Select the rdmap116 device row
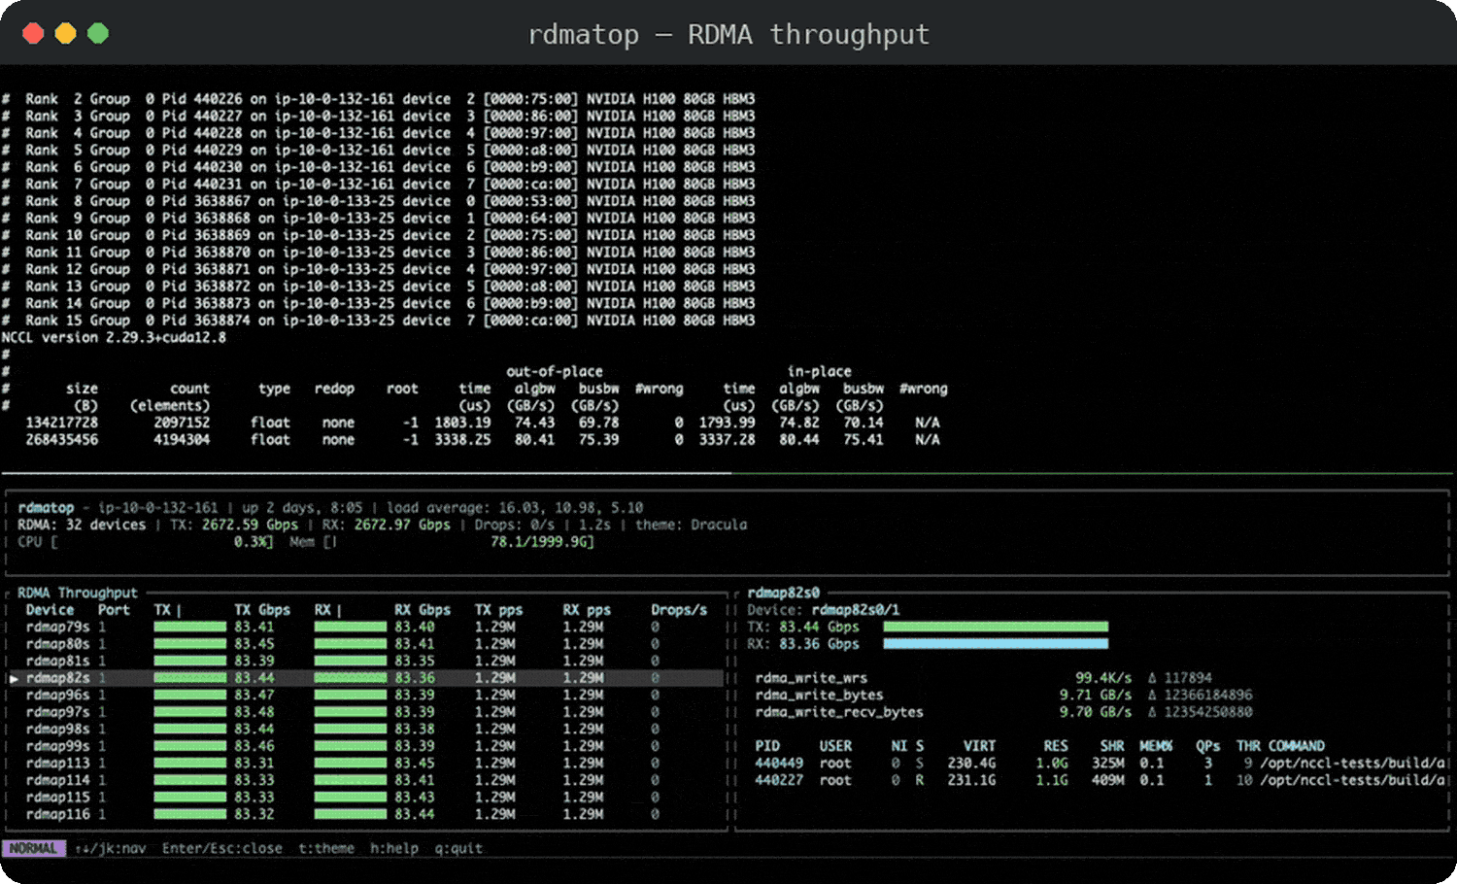Image resolution: width=1457 pixels, height=884 pixels. tap(366, 814)
